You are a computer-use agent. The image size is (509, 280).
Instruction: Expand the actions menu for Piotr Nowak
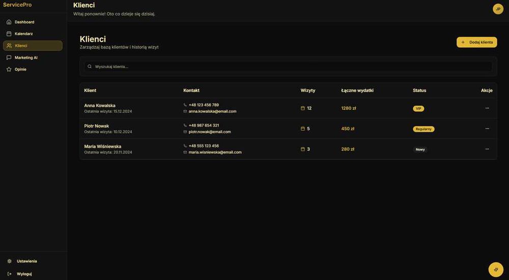tap(487, 129)
